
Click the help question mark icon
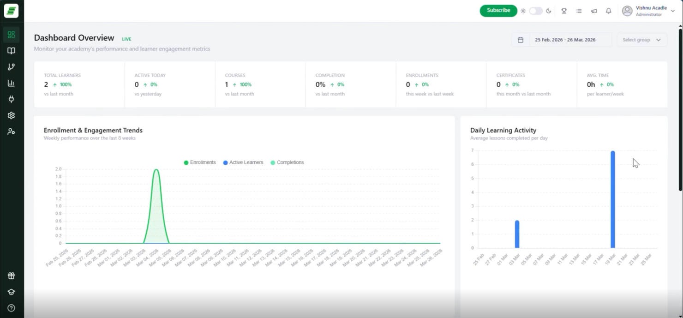click(x=11, y=308)
